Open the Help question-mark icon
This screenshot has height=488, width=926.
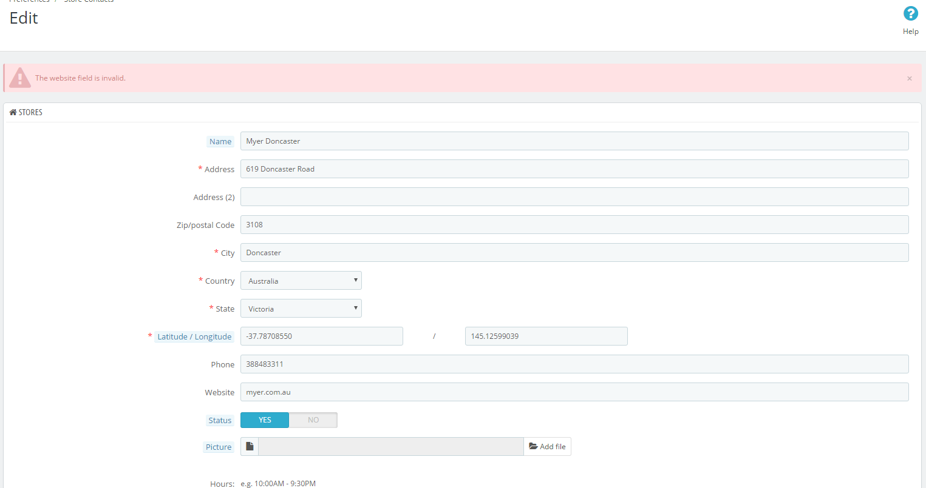point(910,13)
